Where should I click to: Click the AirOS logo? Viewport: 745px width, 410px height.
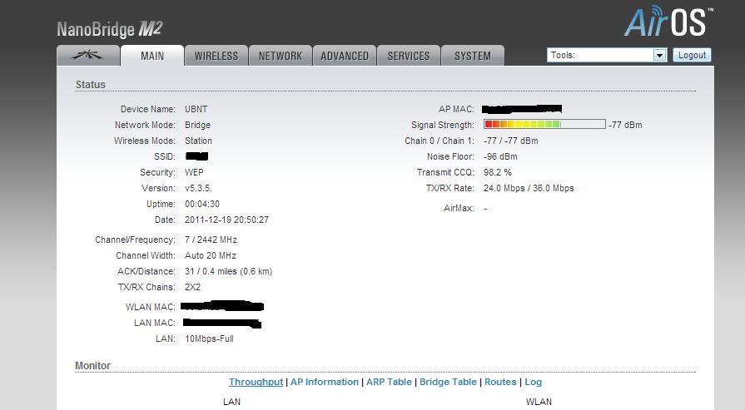668,22
